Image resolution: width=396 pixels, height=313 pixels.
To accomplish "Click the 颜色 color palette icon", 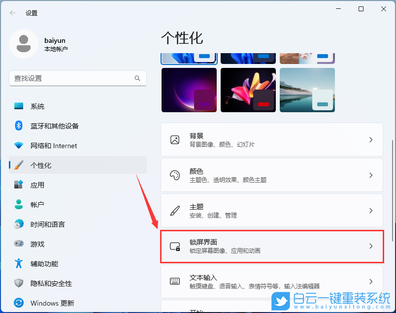I will coord(175,175).
